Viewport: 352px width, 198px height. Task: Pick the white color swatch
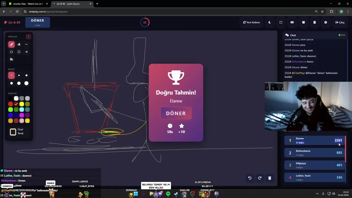coord(16,98)
